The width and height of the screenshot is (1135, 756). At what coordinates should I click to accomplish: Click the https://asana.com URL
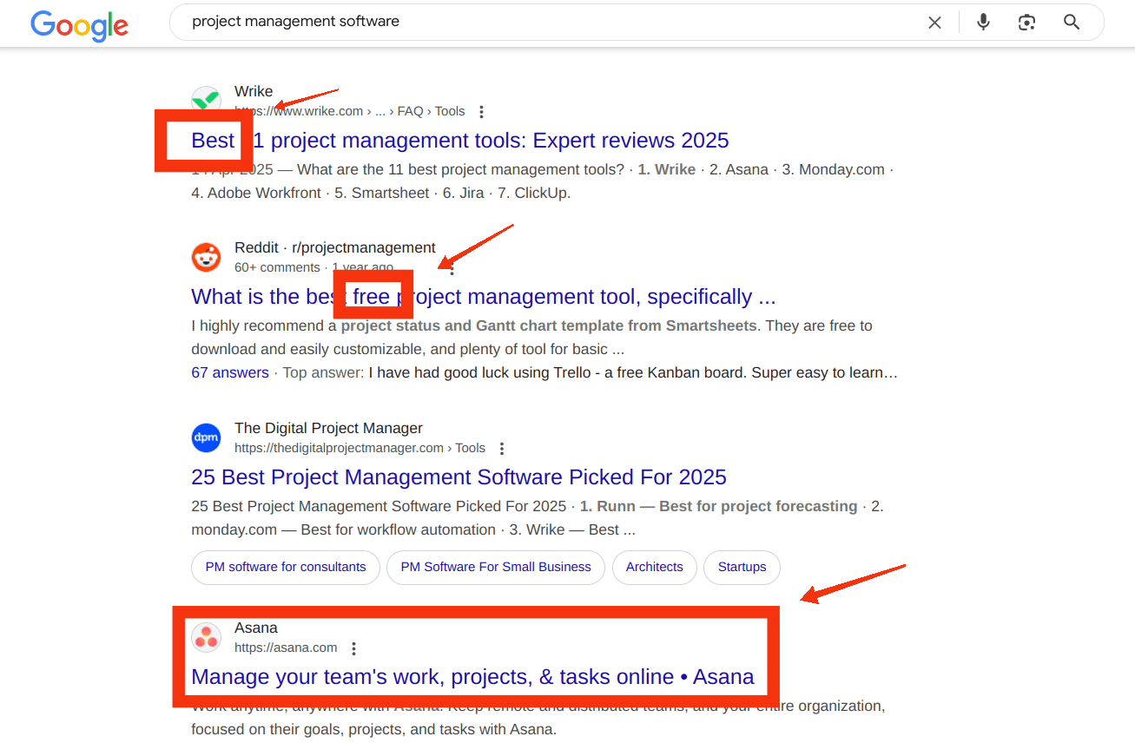tap(286, 648)
